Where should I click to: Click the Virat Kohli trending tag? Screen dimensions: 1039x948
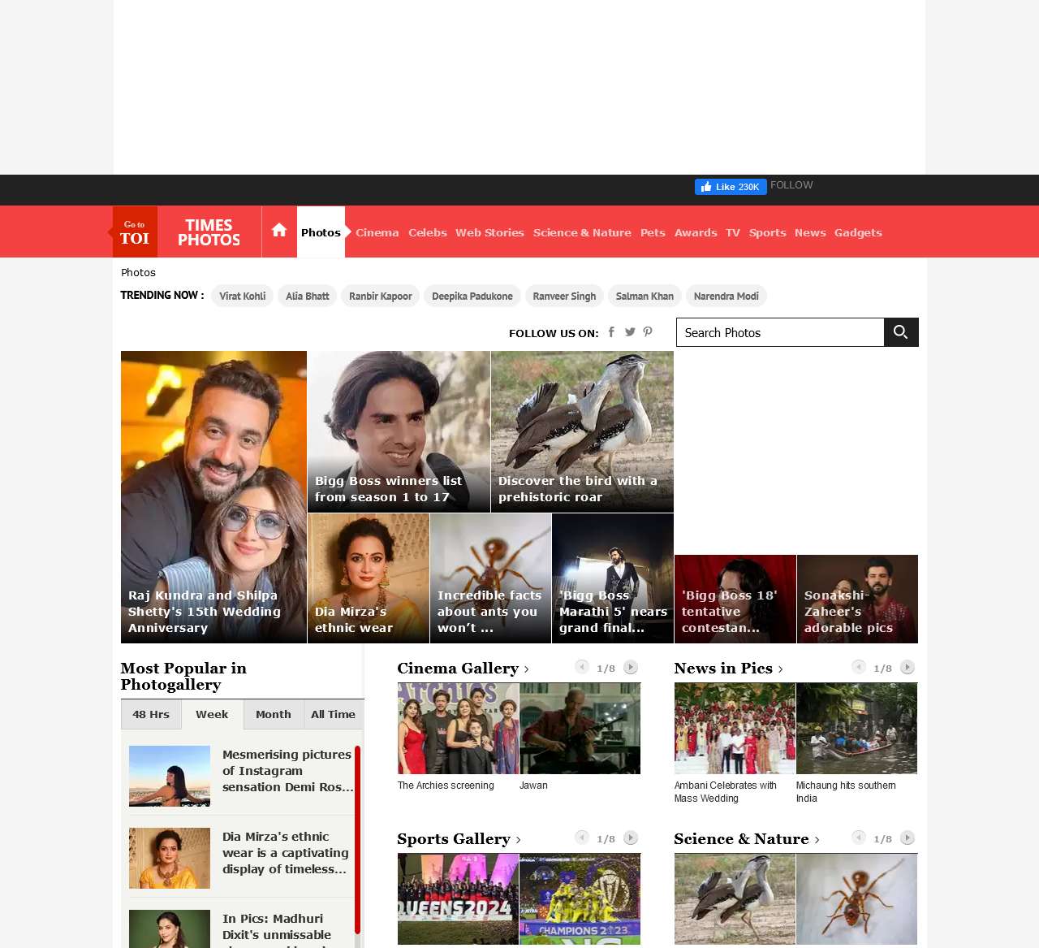click(x=242, y=296)
